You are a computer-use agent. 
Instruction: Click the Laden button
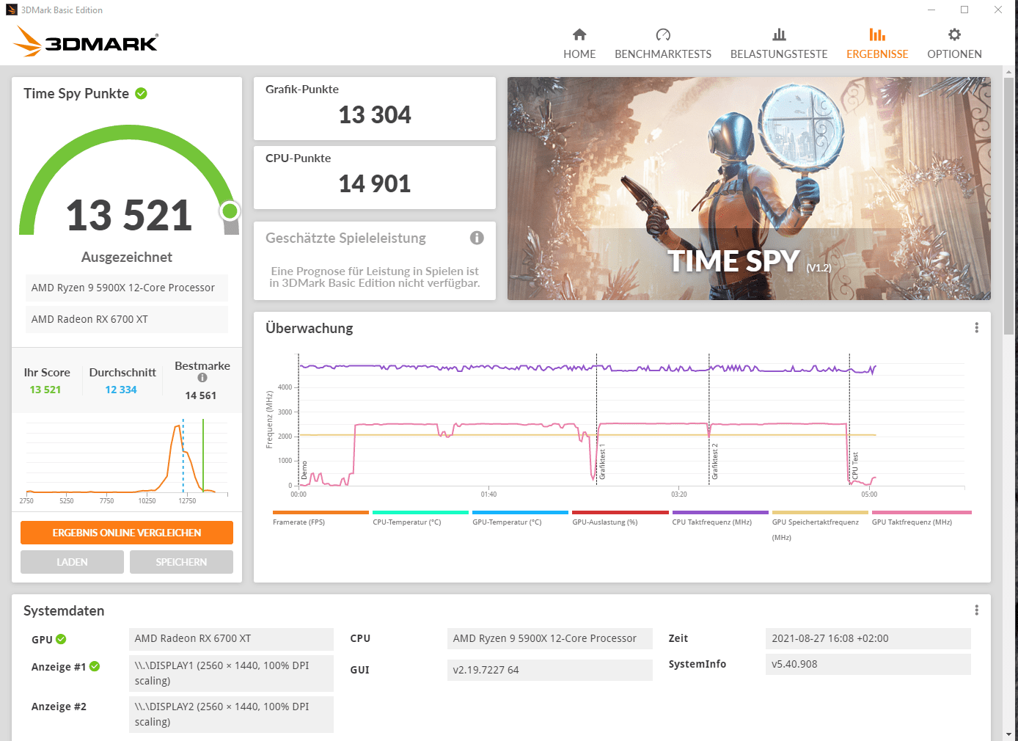pyautogui.click(x=72, y=562)
